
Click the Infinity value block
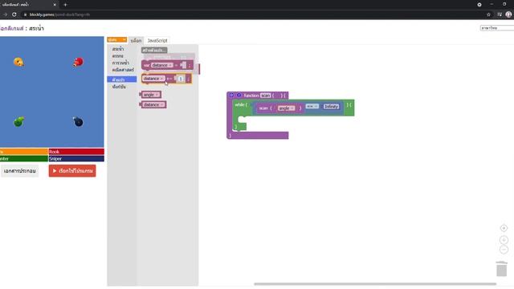pyautogui.click(x=331, y=107)
